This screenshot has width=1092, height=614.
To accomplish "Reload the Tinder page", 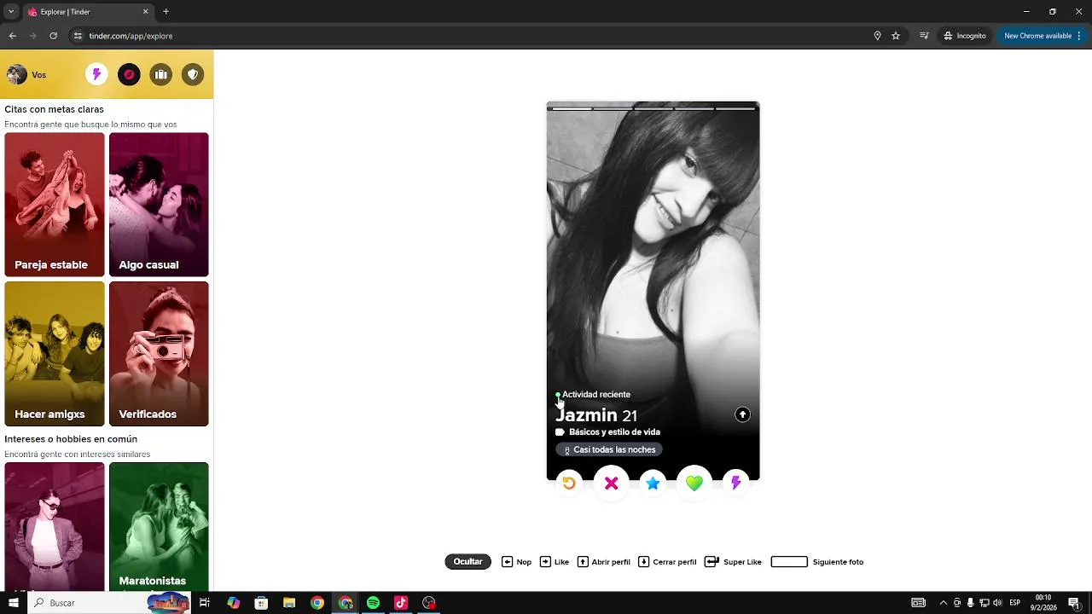I will coord(53,36).
